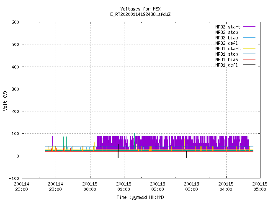Image resolution: width=268 pixels, height=201 pixels.
Task: Click the NPD1 stop legend label
Action: 227,54
